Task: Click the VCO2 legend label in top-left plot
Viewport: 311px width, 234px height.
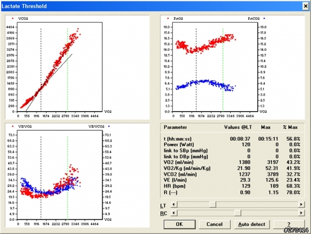Action: (x=23, y=18)
